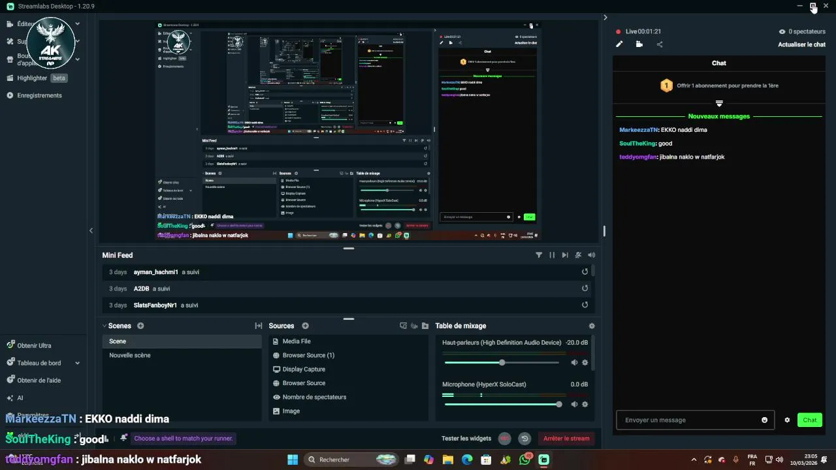The image size is (836, 470).
Task: Skip the current alert in Mini Feed
Action: (565, 255)
